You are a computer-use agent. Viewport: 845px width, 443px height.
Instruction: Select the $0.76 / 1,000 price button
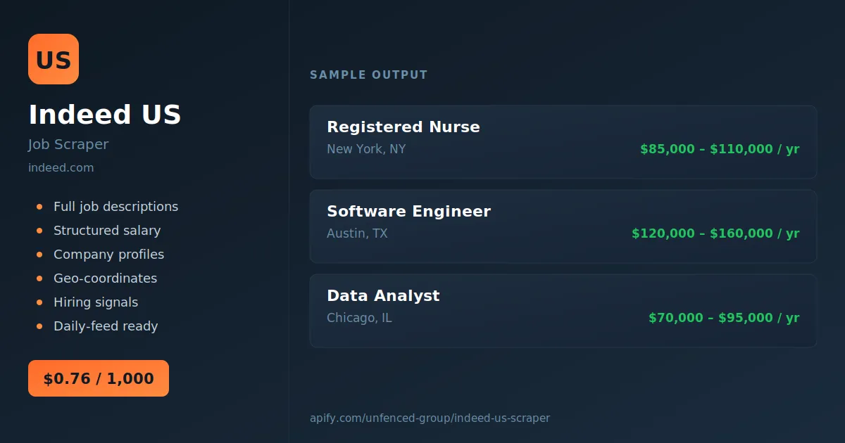tap(99, 378)
